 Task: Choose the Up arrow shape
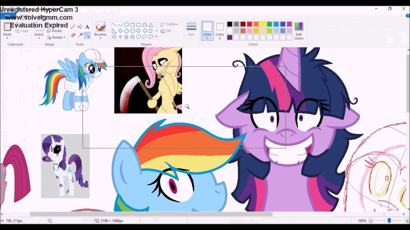[151, 31]
